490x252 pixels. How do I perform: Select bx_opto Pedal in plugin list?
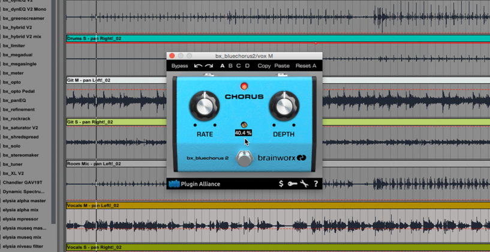pyautogui.click(x=19, y=91)
